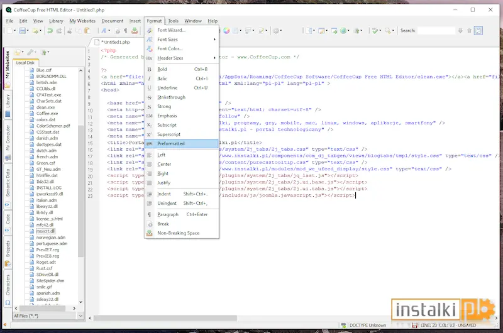Click the search up arrow icon

click(x=469, y=31)
